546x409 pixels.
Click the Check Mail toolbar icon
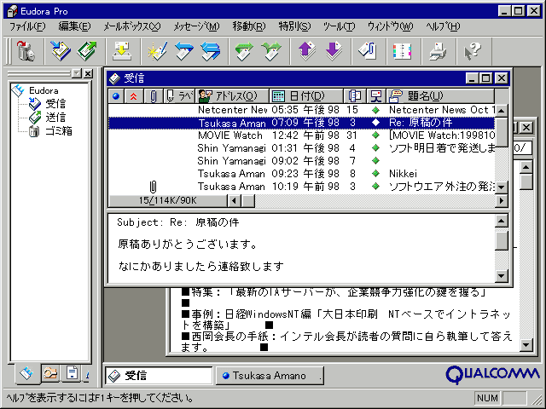coord(122,51)
